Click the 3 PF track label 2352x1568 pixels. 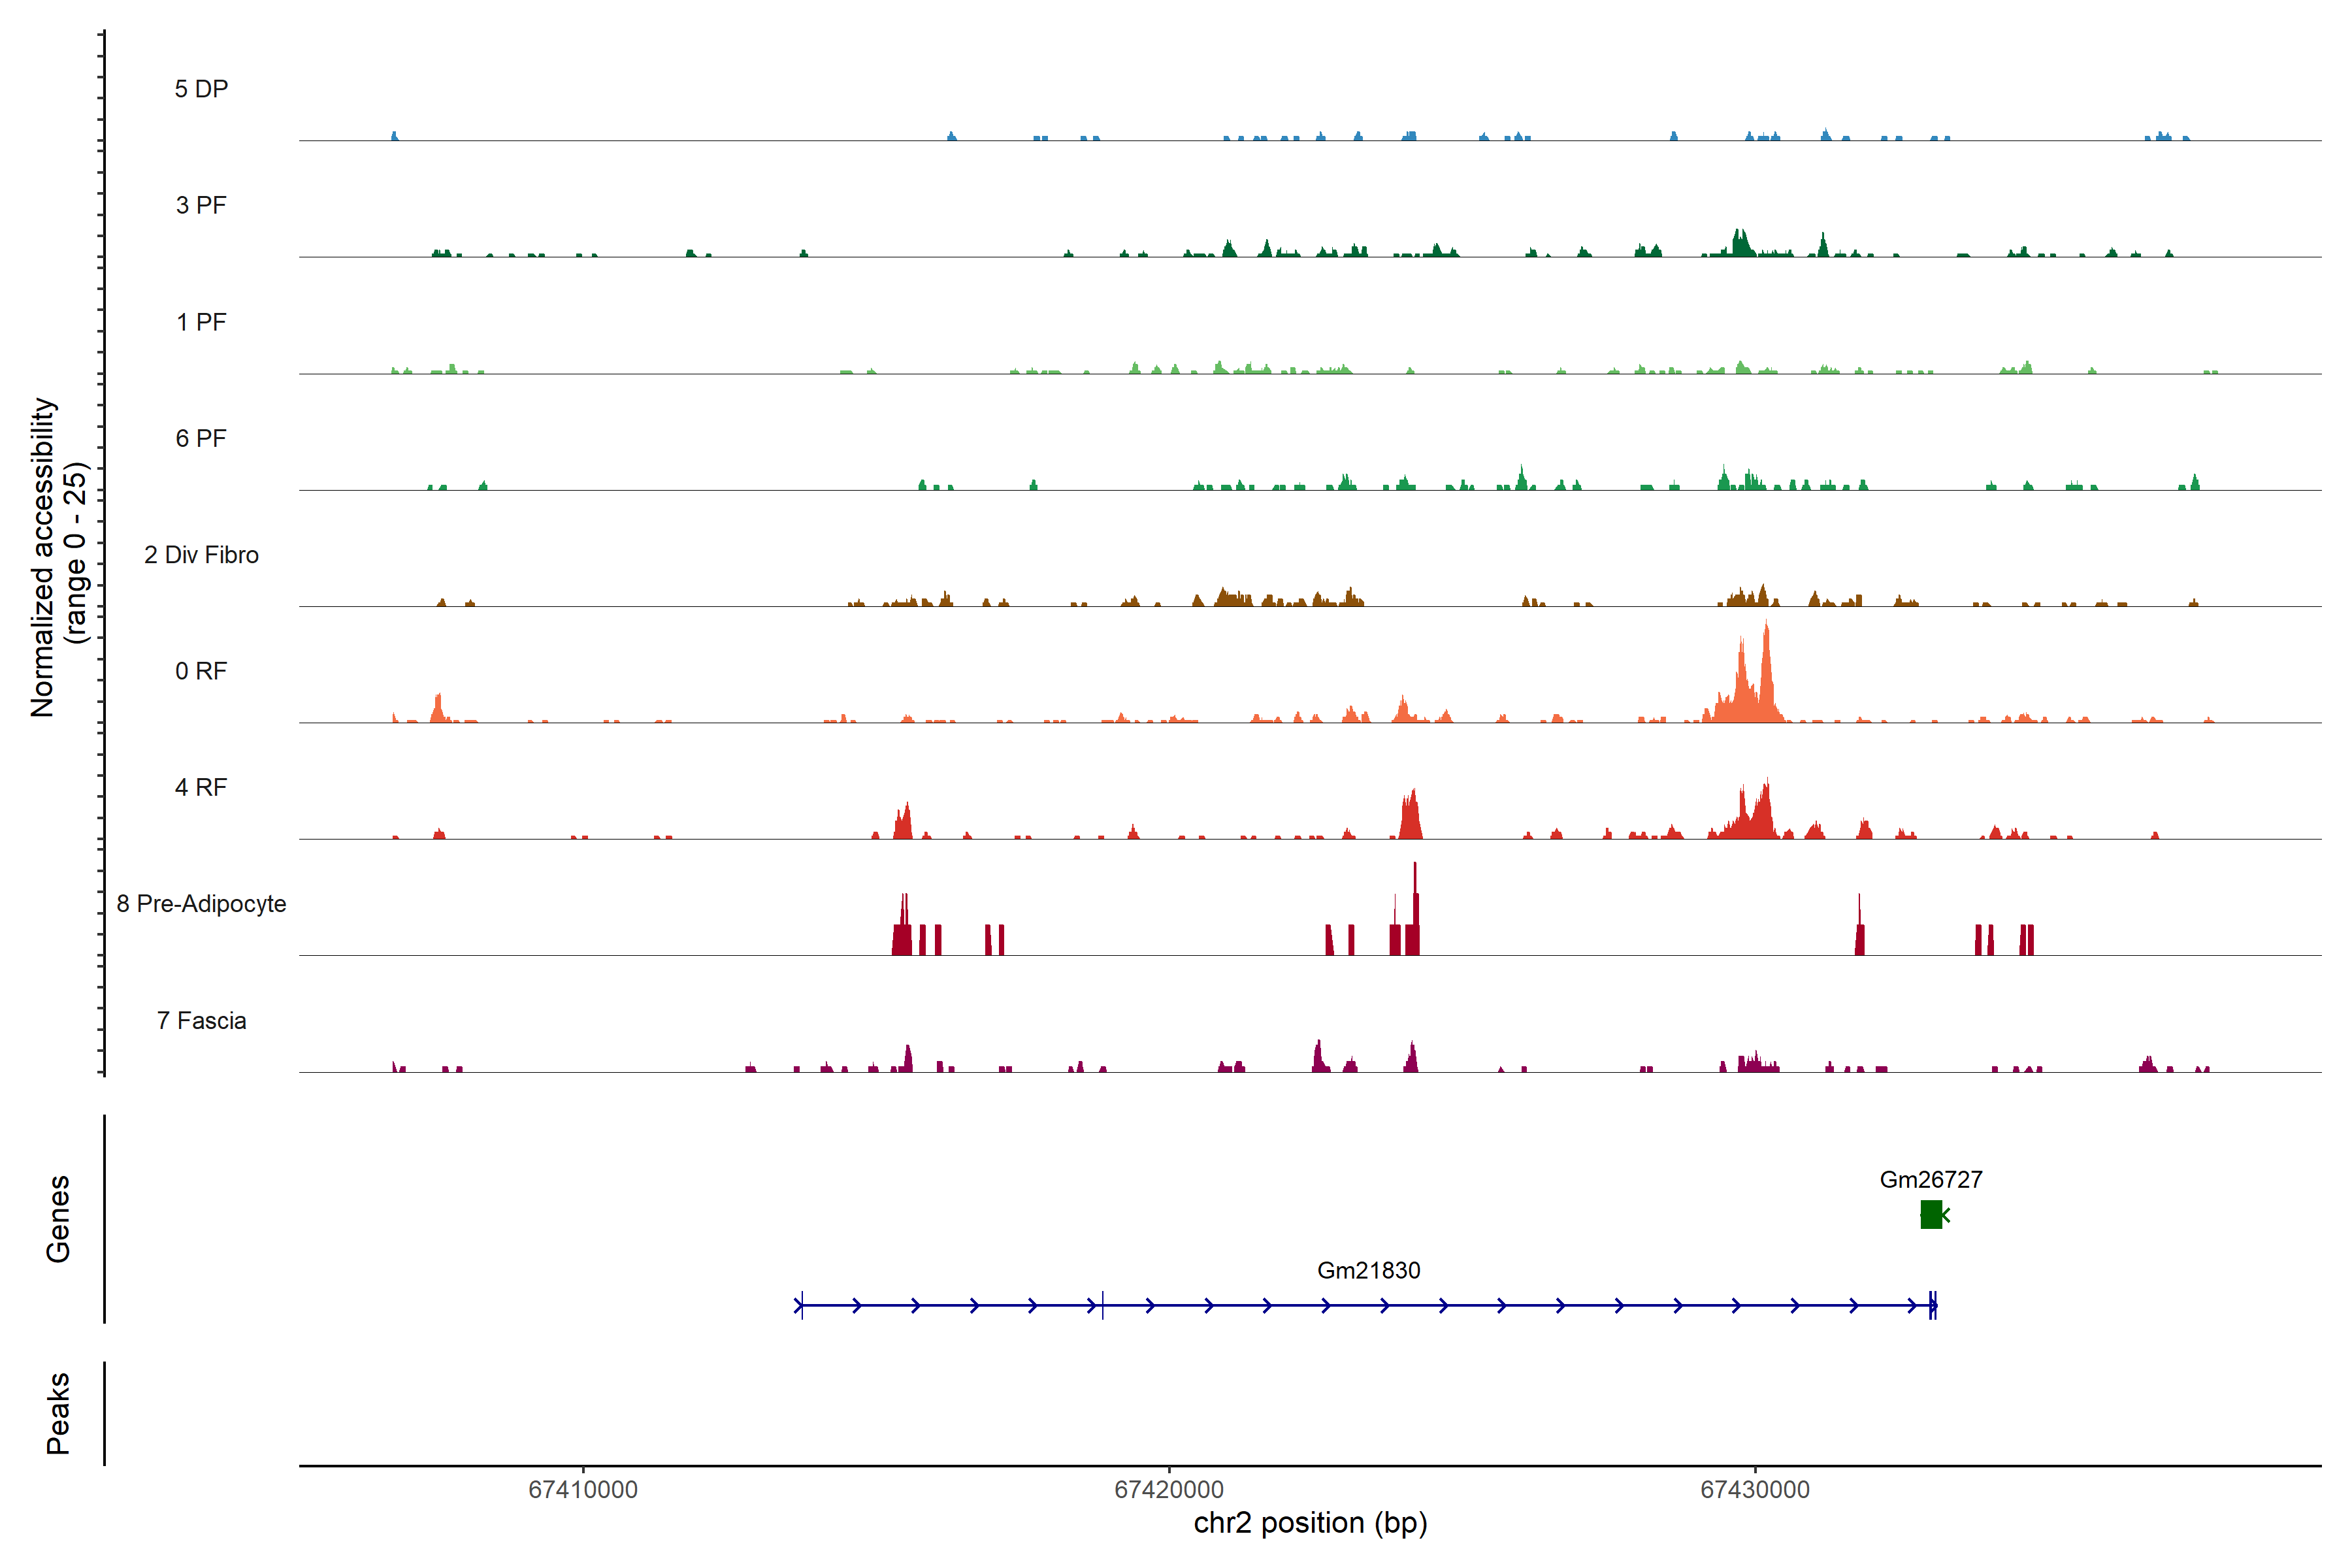(x=201, y=205)
